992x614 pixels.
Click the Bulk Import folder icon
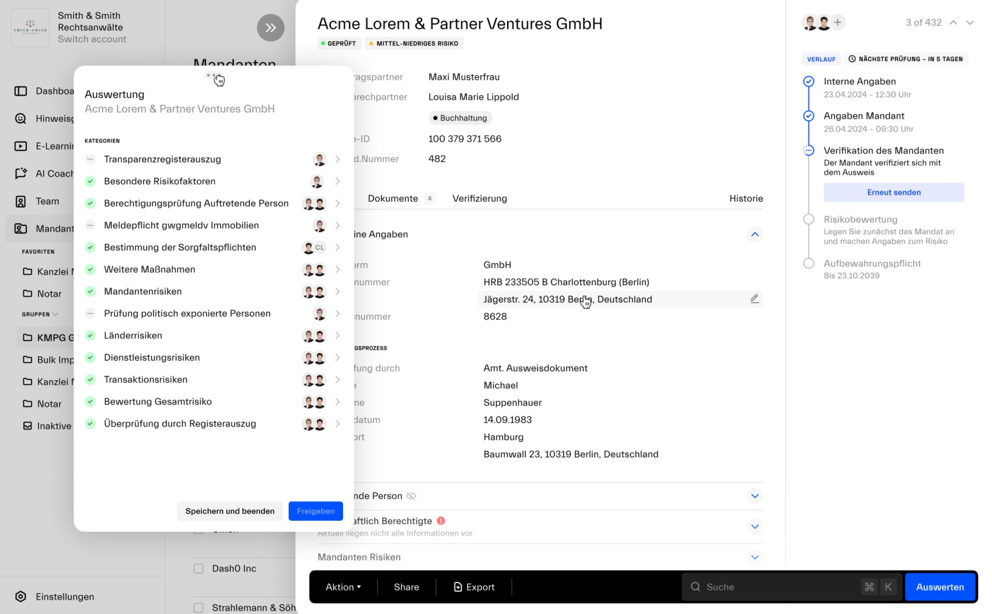point(27,360)
